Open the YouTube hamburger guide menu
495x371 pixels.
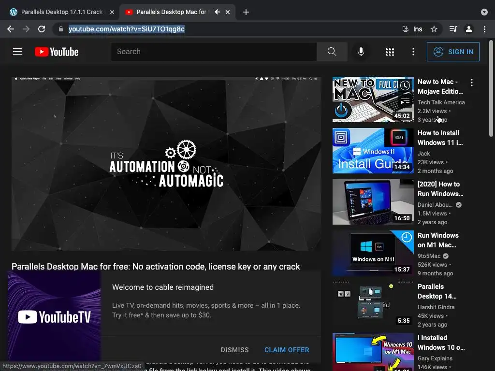tap(17, 51)
